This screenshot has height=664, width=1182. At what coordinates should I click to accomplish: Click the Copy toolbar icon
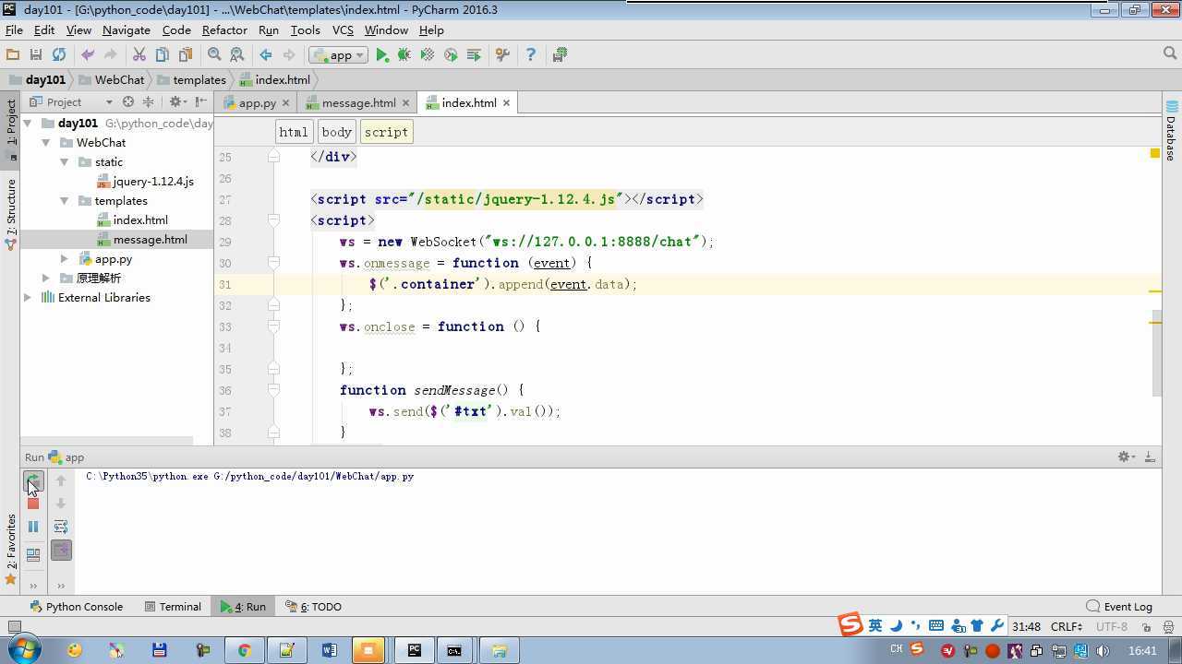(163, 55)
